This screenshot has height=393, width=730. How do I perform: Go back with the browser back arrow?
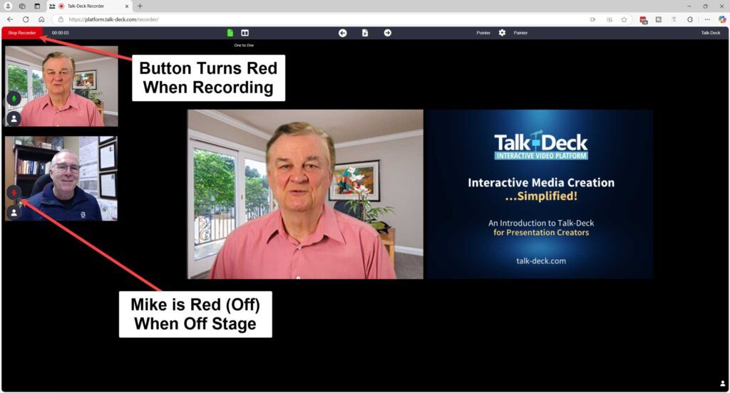pyautogui.click(x=10, y=19)
